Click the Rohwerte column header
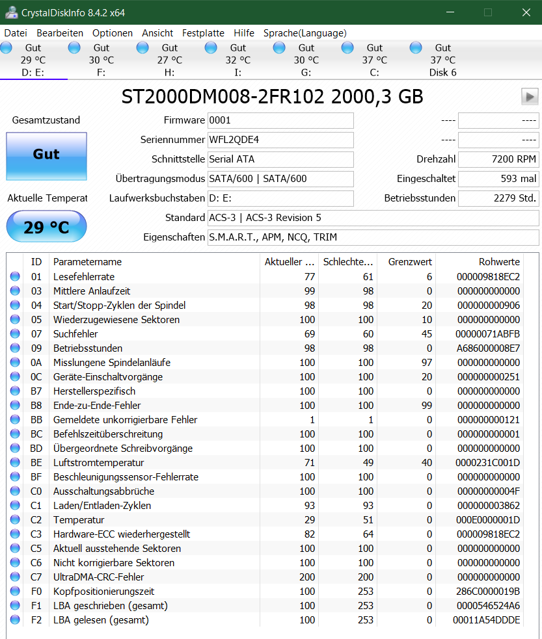 [479, 261]
